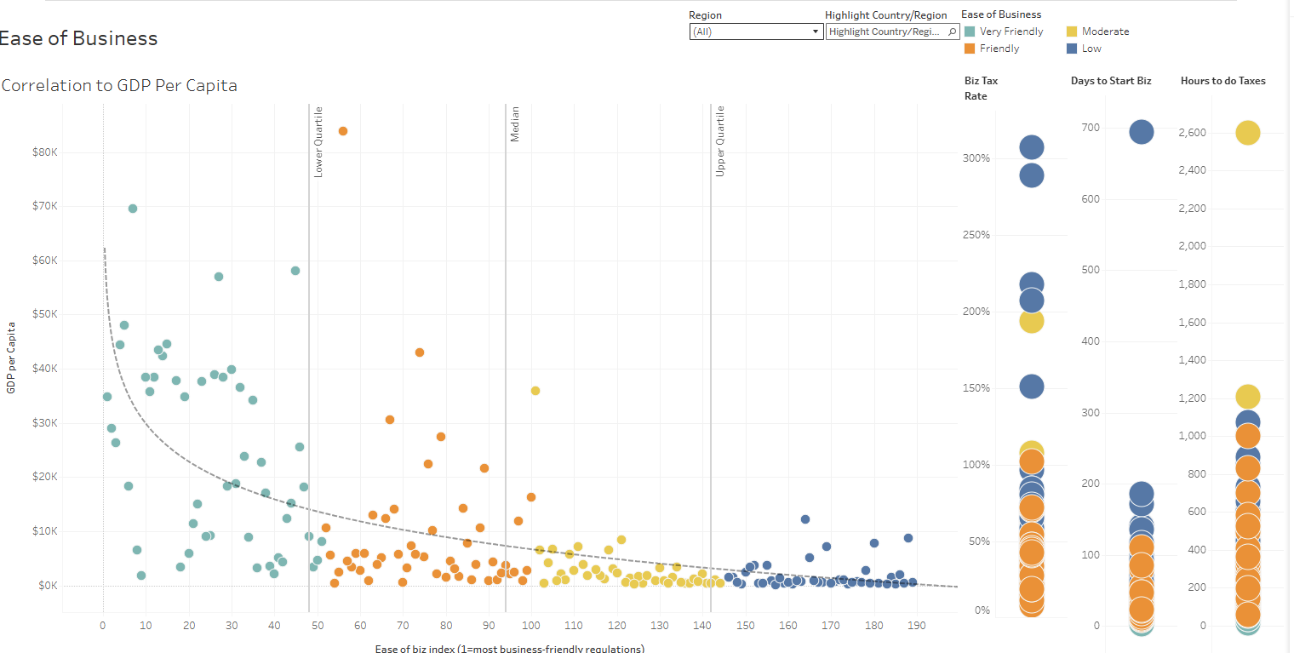This screenshot has width=1294, height=653.
Task: Click the Days to Start Biz column header
Action: 1111,80
